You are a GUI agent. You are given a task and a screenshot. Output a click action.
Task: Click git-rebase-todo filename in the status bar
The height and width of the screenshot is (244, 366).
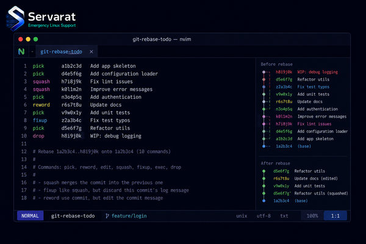click(x=73, y=216)
